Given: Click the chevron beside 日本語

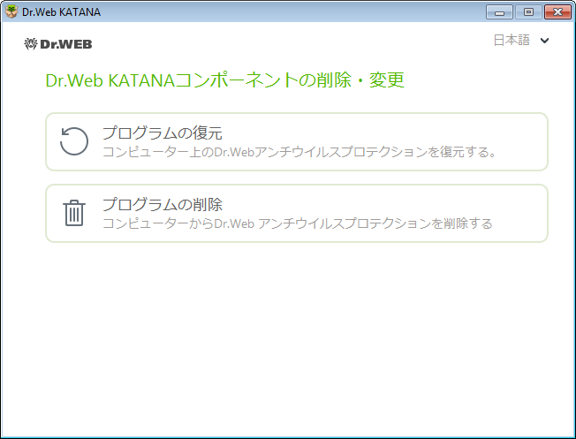Looking at the screenshot, I should tap(545, 41).
